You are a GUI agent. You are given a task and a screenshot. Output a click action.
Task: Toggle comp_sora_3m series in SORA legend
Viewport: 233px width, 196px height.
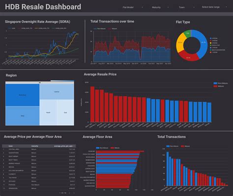point(42,28)
